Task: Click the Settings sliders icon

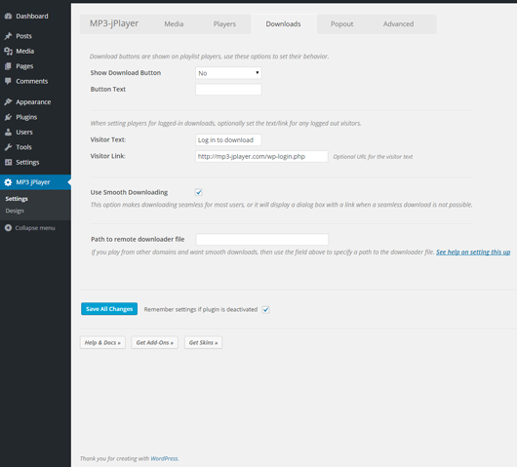Action: click(x=8, y=162)
